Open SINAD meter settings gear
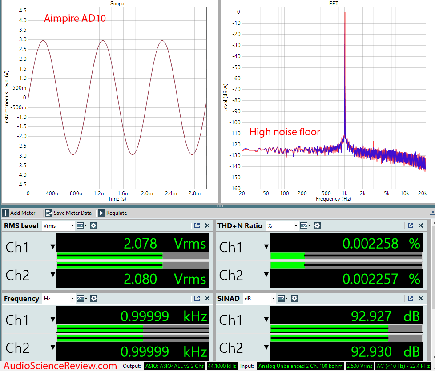435x371 pixels. pyautogui.click(x=294, y=299)
